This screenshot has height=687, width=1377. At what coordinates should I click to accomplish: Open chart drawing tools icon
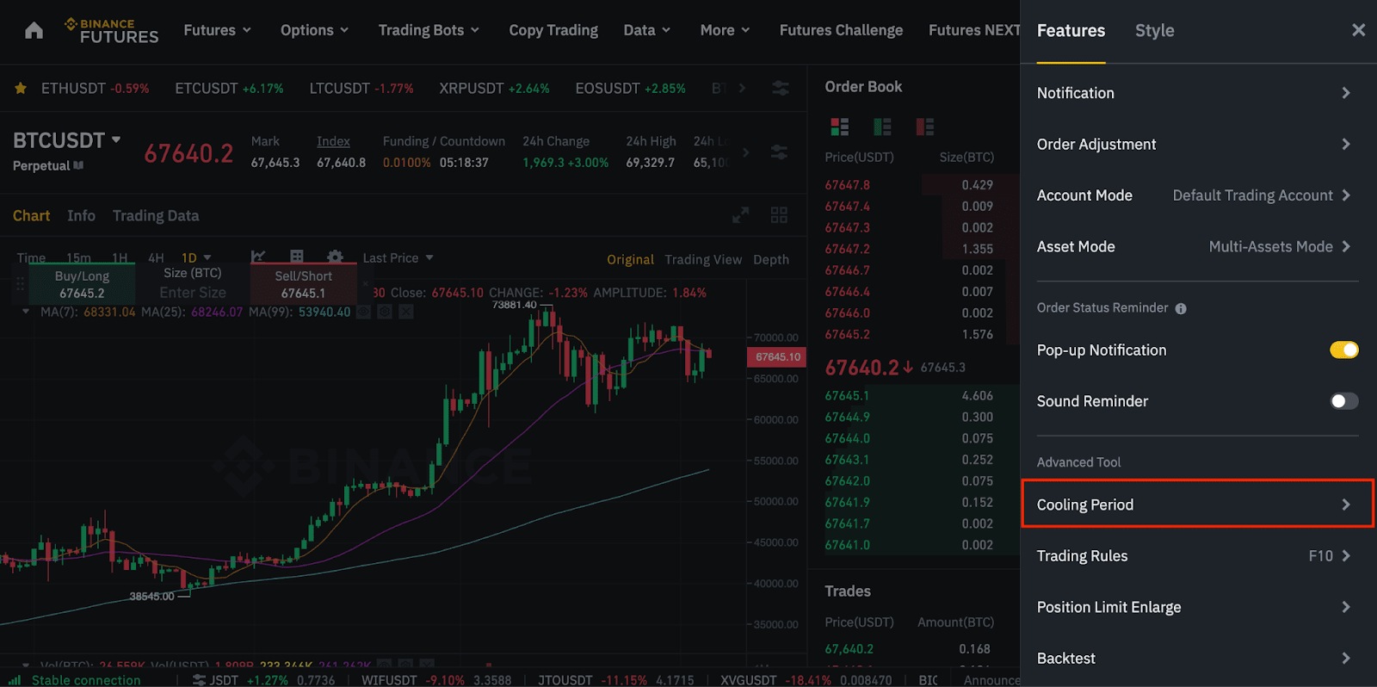258,257
